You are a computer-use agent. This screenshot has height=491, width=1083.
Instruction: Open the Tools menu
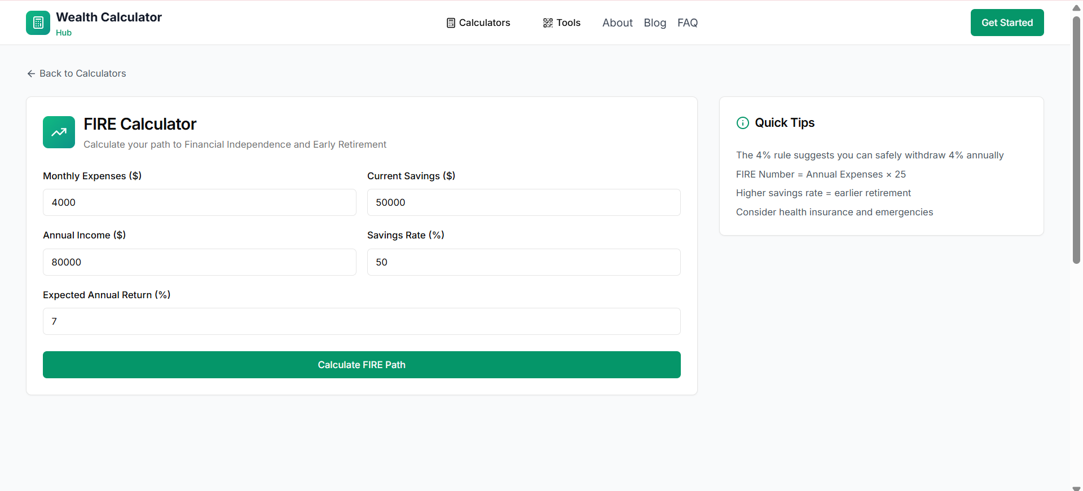click(562, 23)
